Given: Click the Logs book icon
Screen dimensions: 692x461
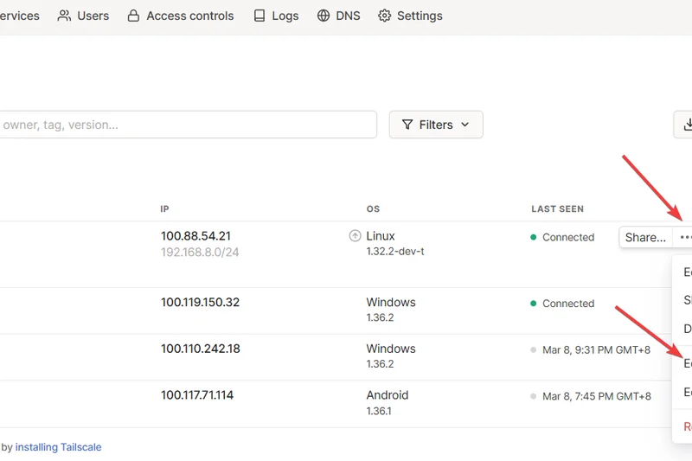Looking at the screenshot, I should coord(259,16).
